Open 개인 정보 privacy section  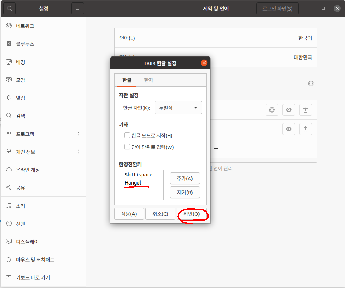44,152
